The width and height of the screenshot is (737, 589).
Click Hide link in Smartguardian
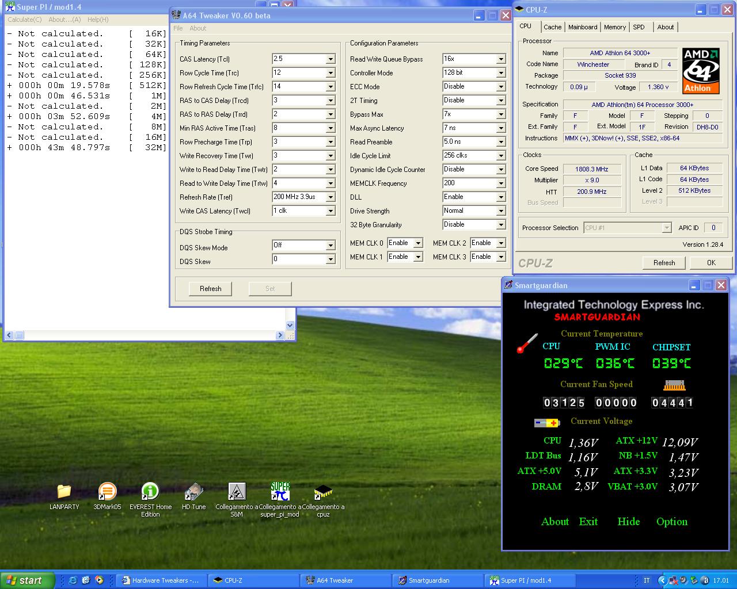click(629, 522)
